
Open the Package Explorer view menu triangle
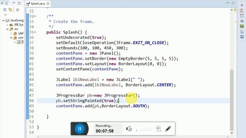(5, 15)
